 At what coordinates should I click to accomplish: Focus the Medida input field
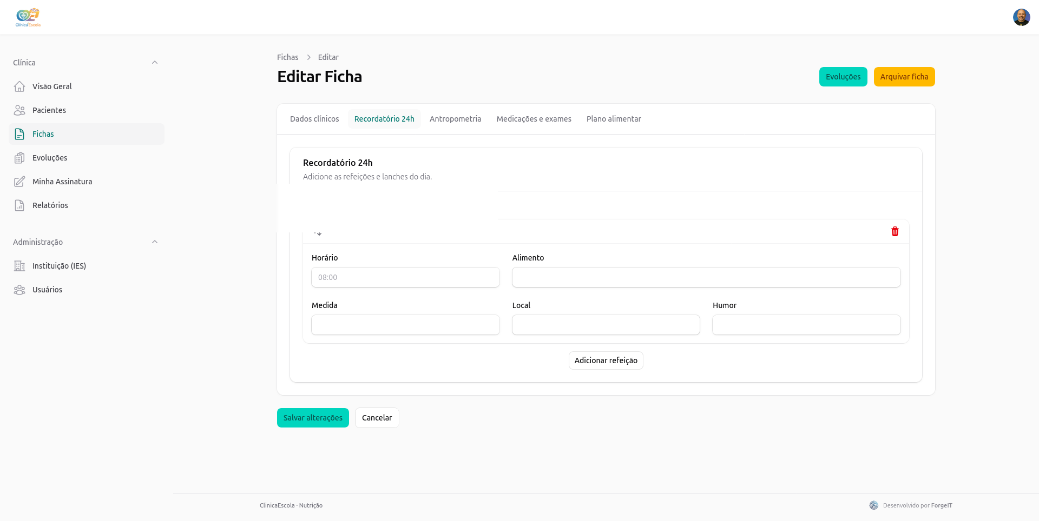(x=406, y=325)
